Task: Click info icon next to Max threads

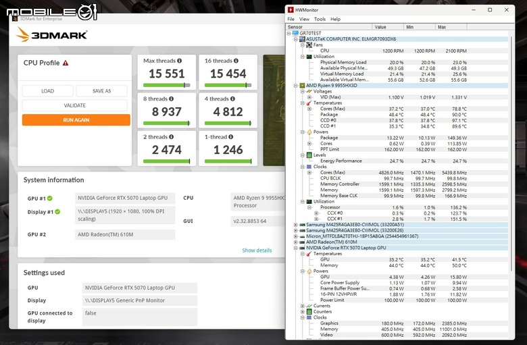Action: pyautogui.click(x=180, y=61)
